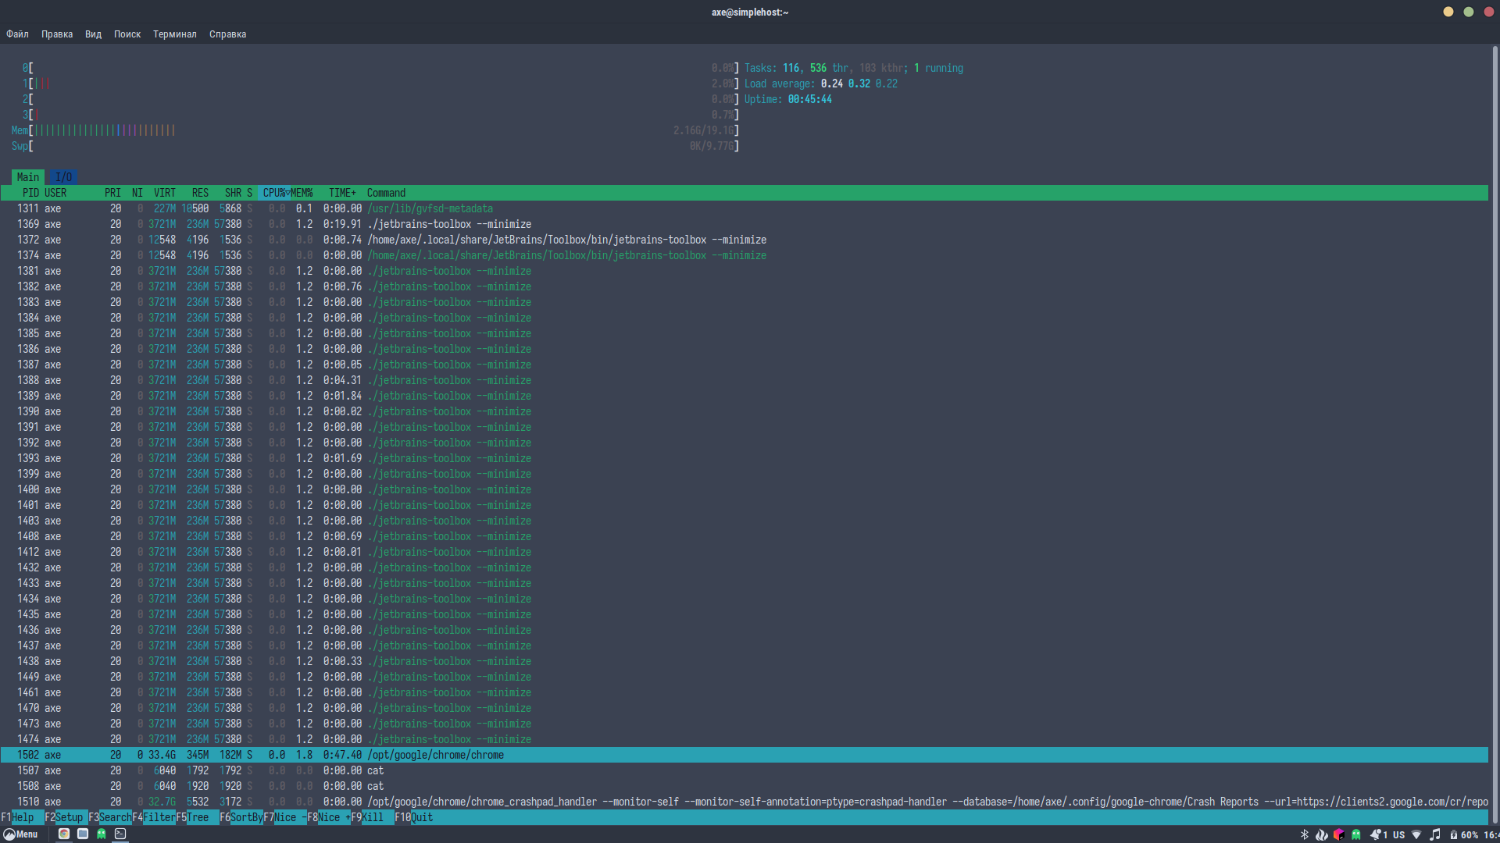Click F1 Help in htop footer
This screenshot has height=843, width=1500.
(23, 817)
